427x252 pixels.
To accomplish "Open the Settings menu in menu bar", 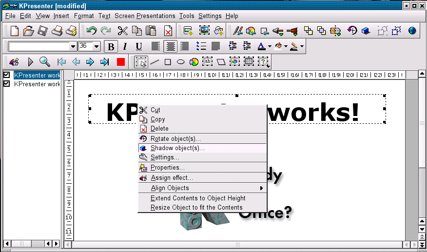I will click(210, 16).
